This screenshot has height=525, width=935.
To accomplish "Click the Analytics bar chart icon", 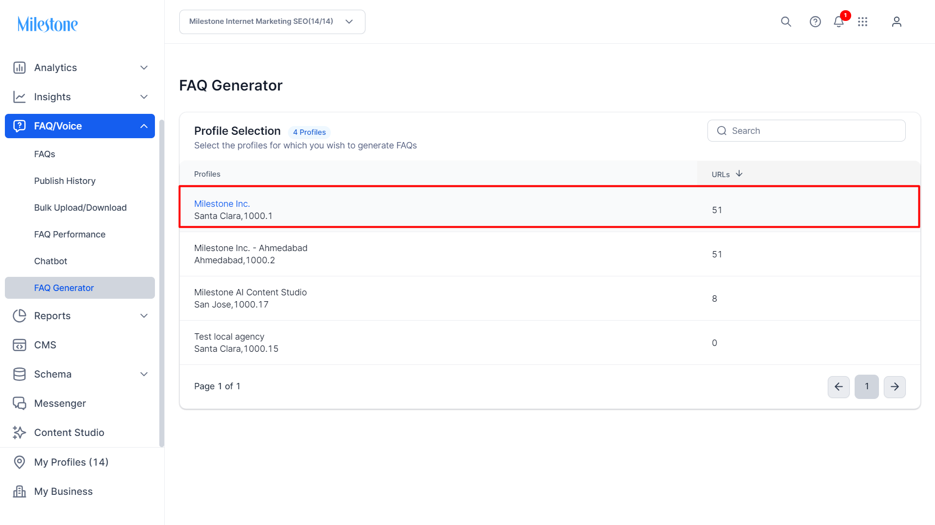I will coord(19,68).
